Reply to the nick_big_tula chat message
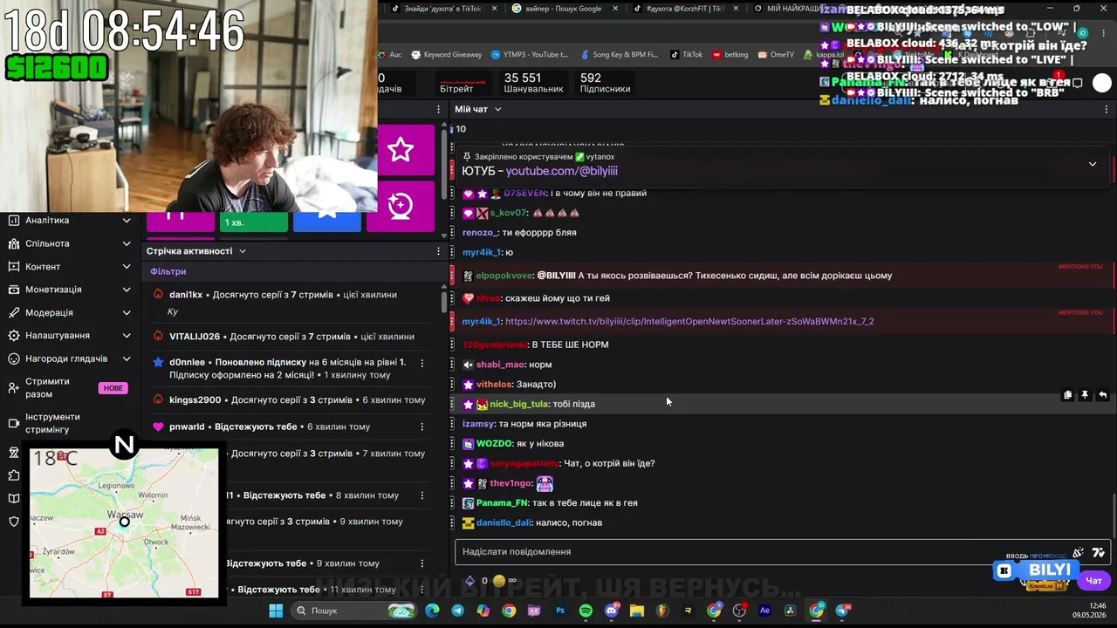Screen dimensions: 1117x628 (1103, 395)
